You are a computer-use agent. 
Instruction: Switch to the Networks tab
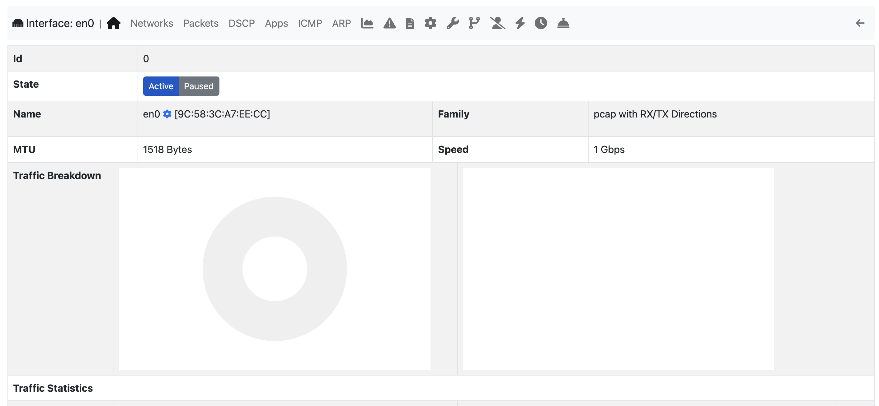click(152, 23)
